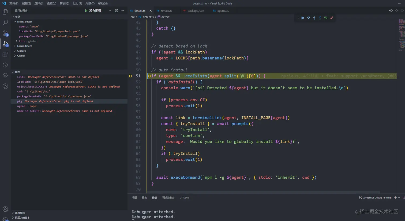
Task: Open launch.json settings gear icon
Action: tap(117, 11)
